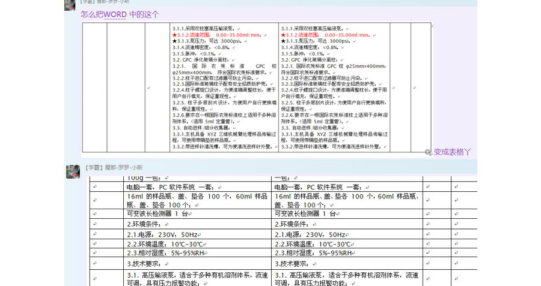Click right cell 3.1. 高压输液泵 in the lower table
Viewport: 541px width, 286px height.
click(x=346, y=279)
